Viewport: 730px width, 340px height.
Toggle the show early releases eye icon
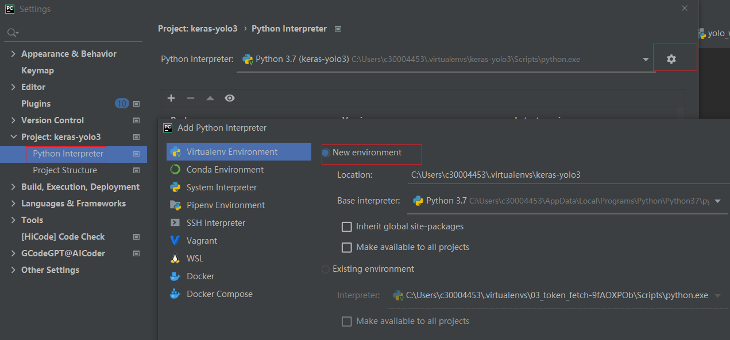pos(230,98)
